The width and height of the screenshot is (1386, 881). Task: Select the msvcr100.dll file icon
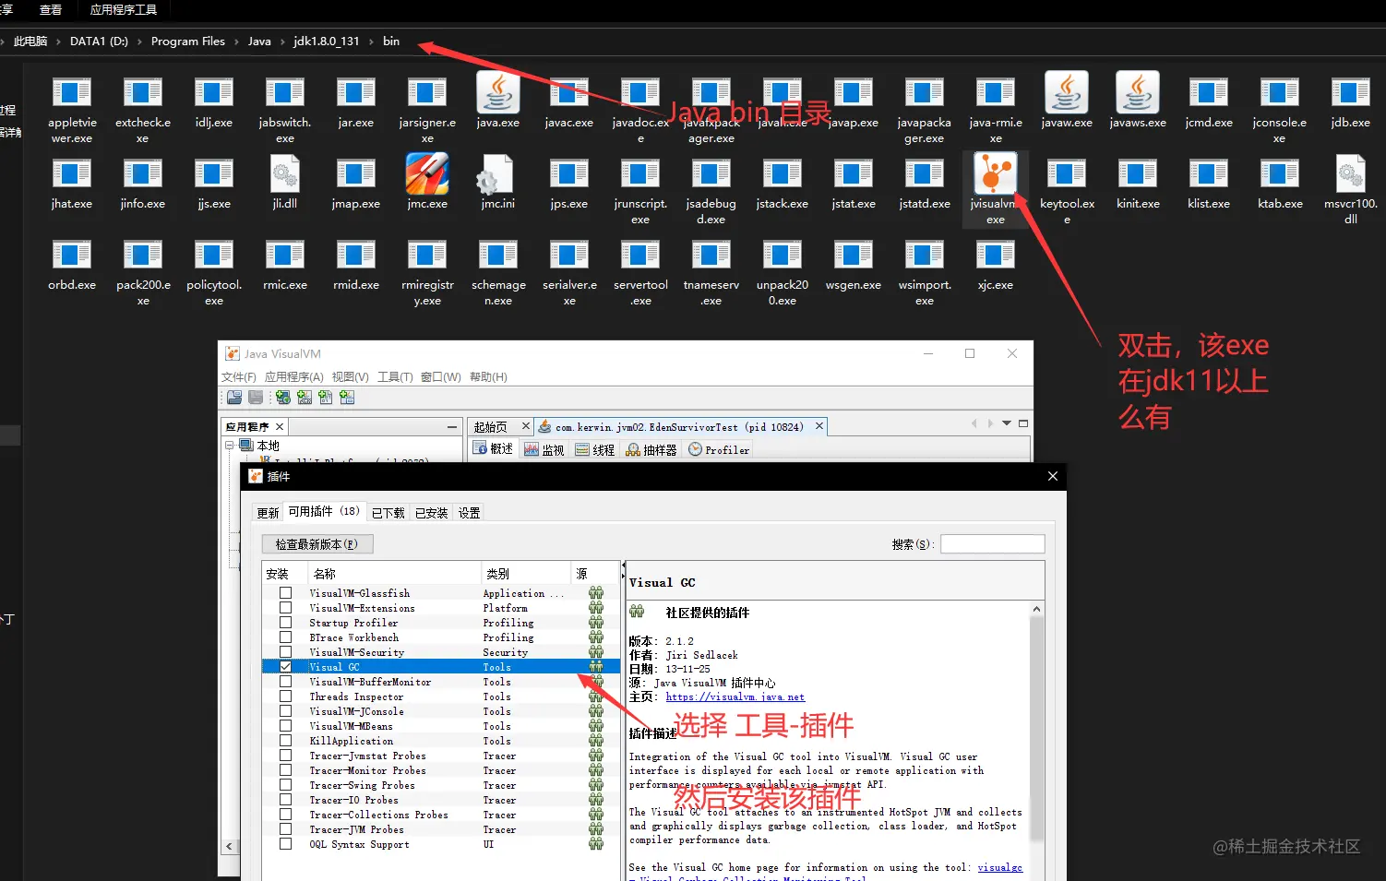pos(1351,173)
